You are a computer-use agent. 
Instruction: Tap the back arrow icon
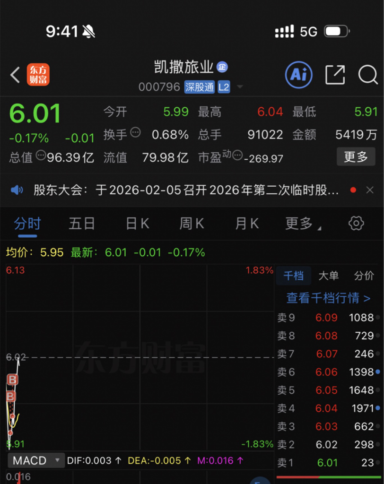[x=15, y=75]
